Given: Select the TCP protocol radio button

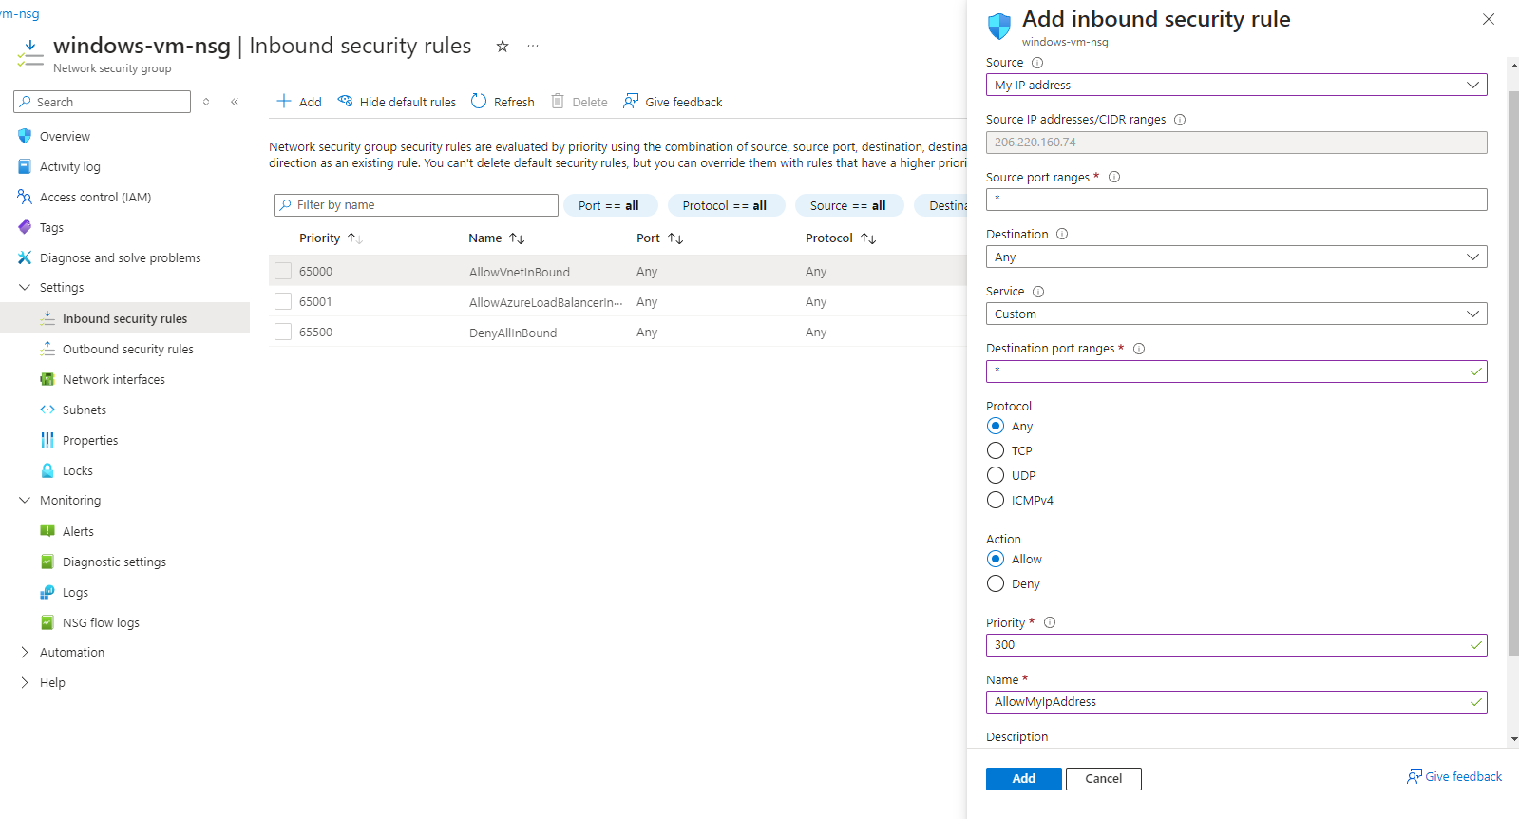Looking at the screenshot, I should (996, 450).
